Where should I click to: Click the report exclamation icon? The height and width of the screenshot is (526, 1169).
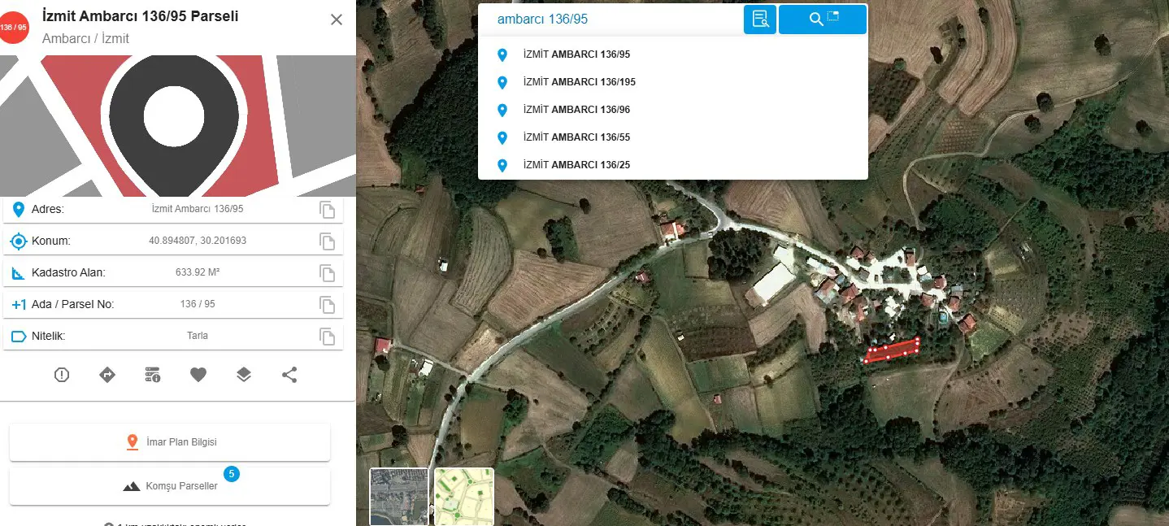click(62, 375)
